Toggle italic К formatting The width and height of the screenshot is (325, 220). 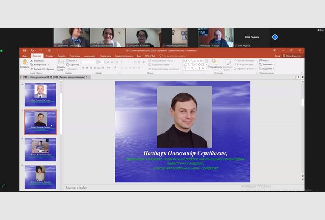[x=87, y=68]
